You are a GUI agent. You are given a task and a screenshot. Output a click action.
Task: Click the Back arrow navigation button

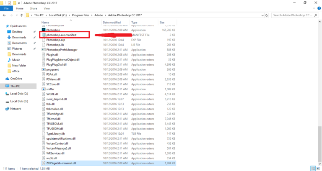click(4, 15)
